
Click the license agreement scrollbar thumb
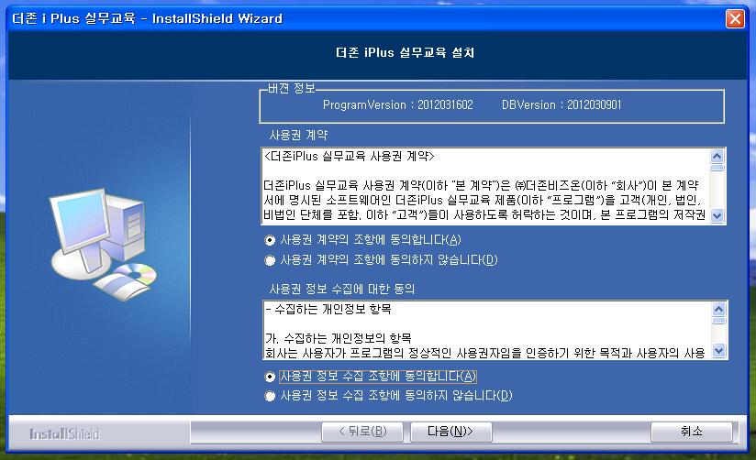point(717,168)
